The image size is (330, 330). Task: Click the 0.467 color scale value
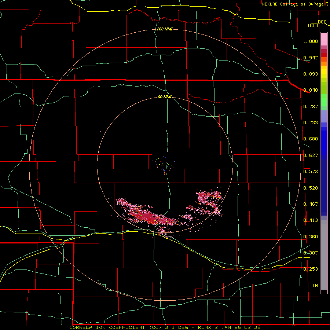[311, 204]
